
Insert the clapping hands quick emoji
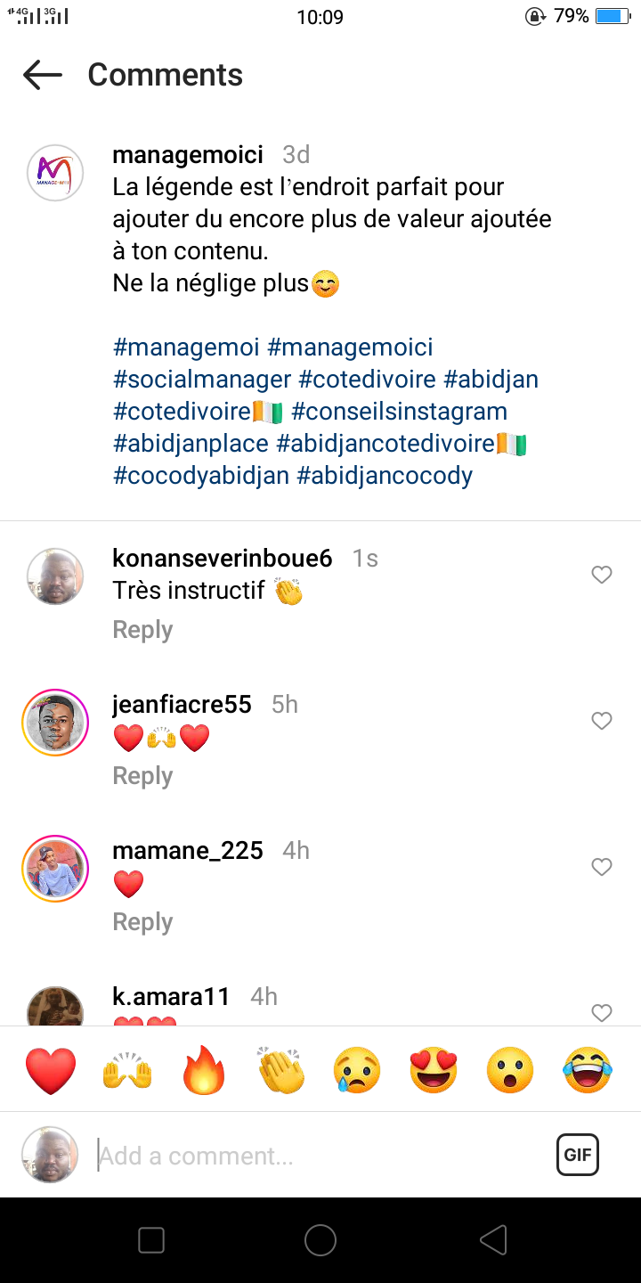click(281, 1070)
